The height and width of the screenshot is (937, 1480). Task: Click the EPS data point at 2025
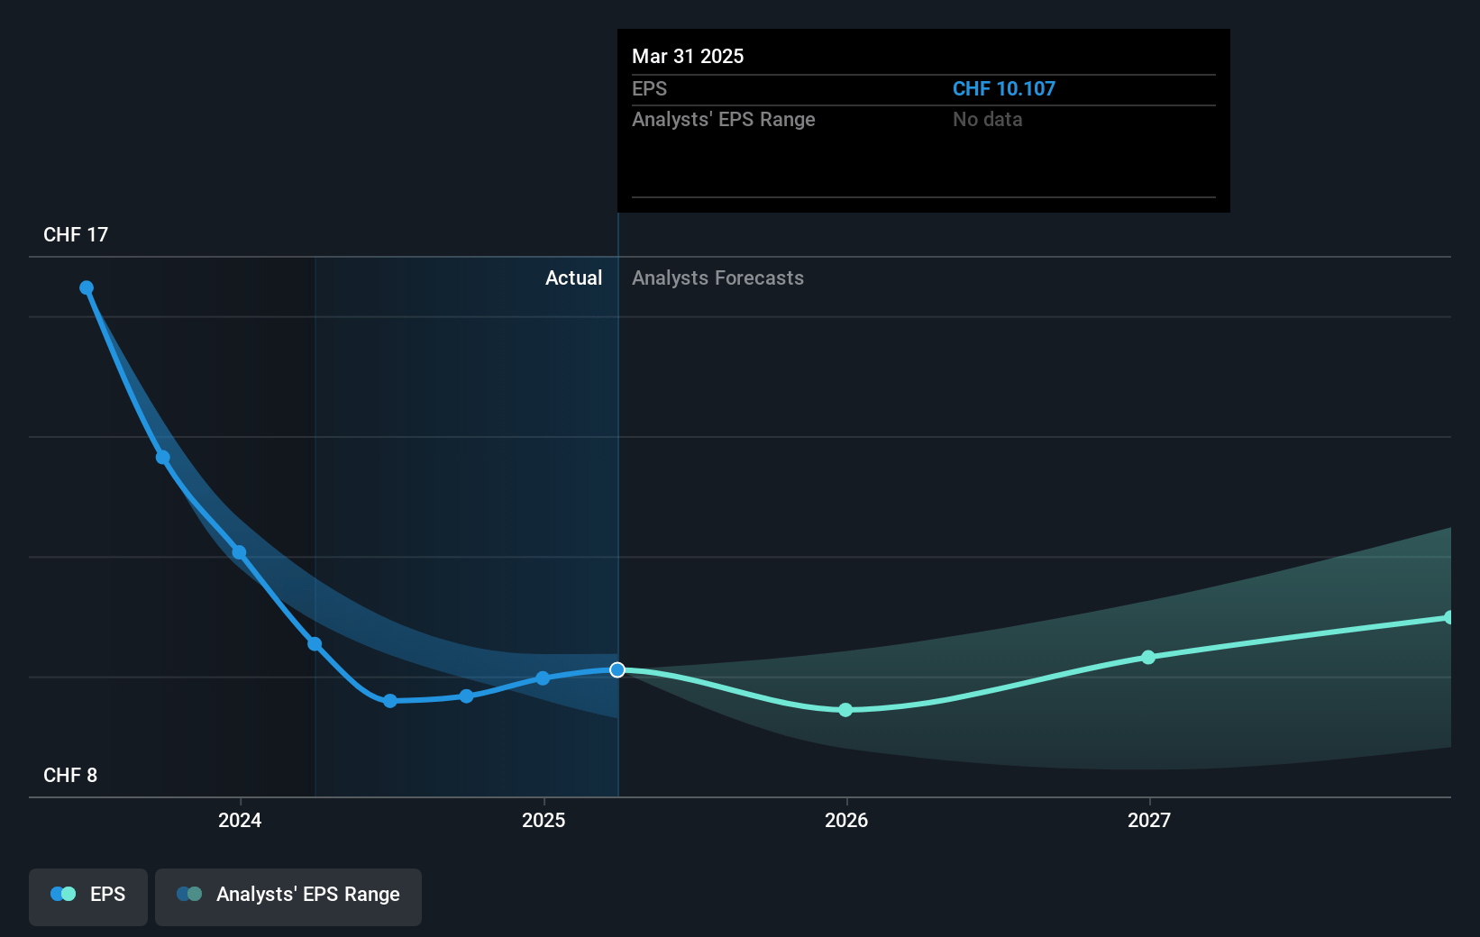[543, 678]
